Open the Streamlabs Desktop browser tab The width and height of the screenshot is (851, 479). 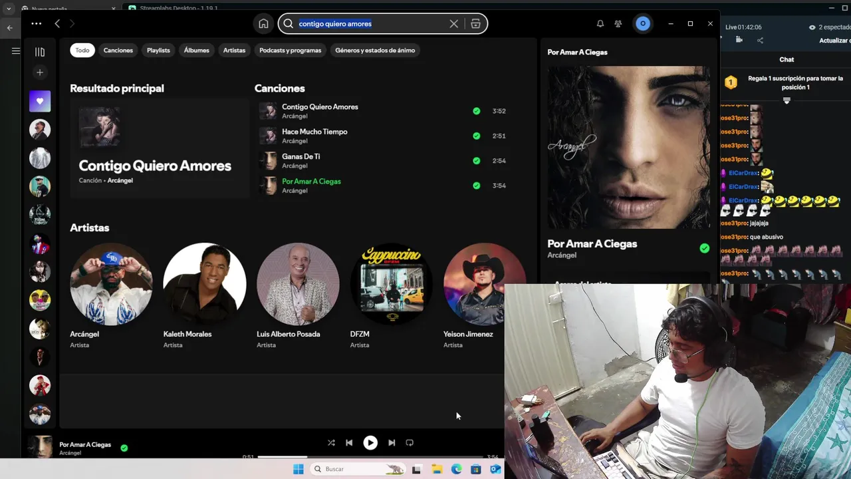(x=178, y=8)
